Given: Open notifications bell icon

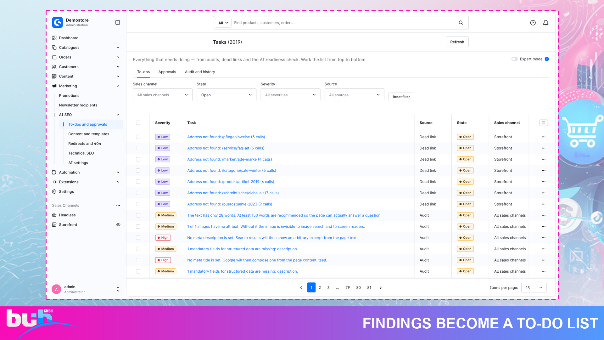Looking at the screenshot, I should coord(546,23).
